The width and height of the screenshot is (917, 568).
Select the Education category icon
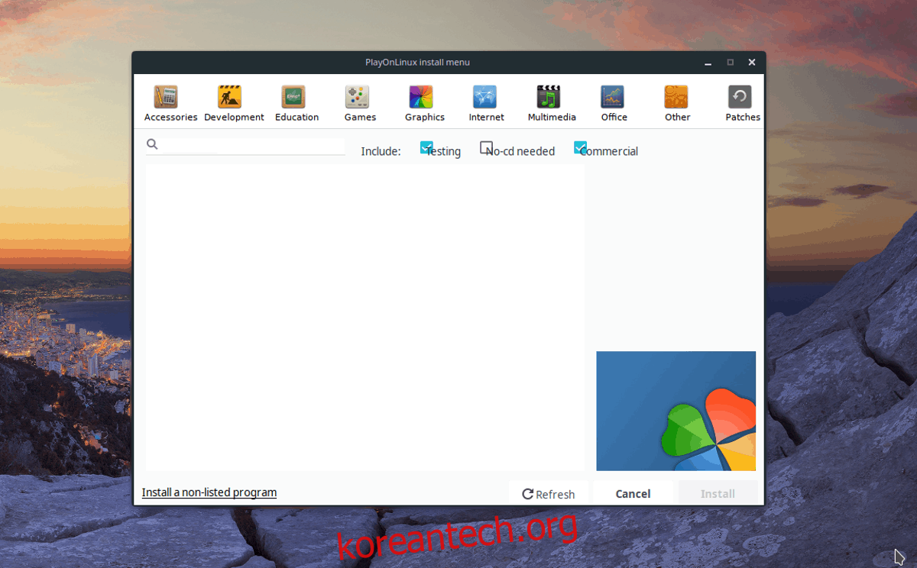click(x=293, y=97)
